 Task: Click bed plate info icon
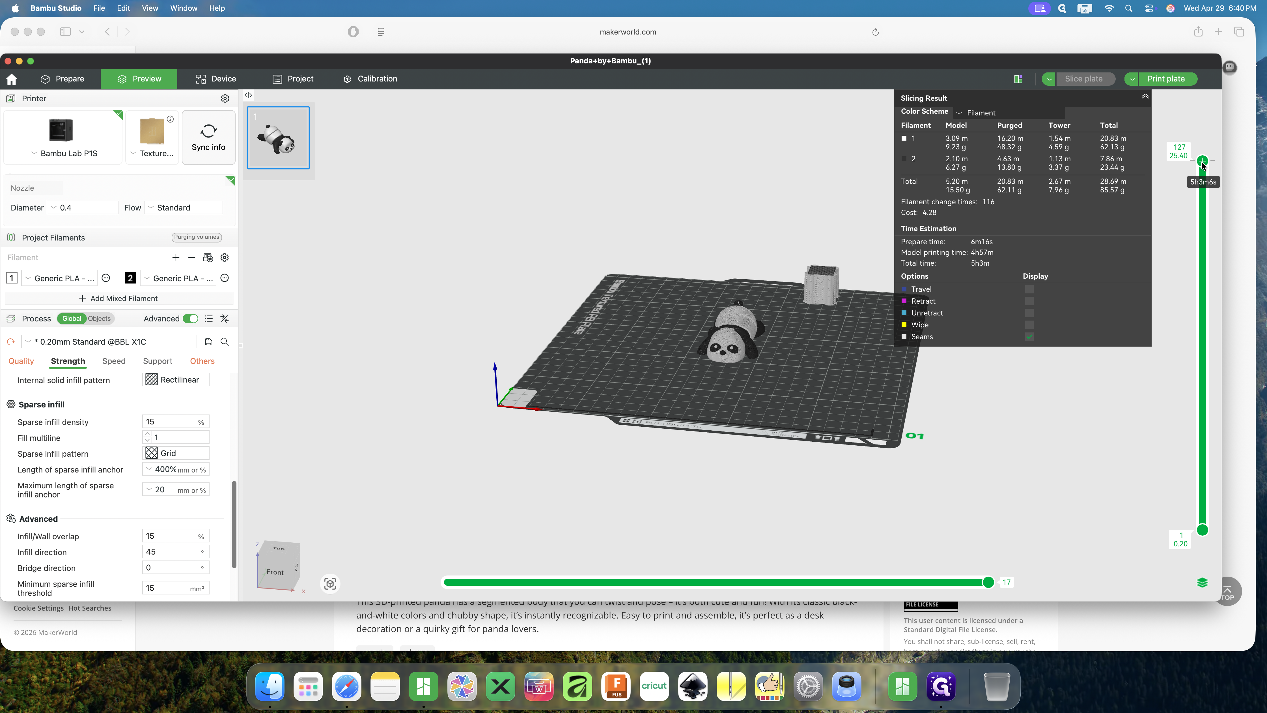(x=170, y=119)
